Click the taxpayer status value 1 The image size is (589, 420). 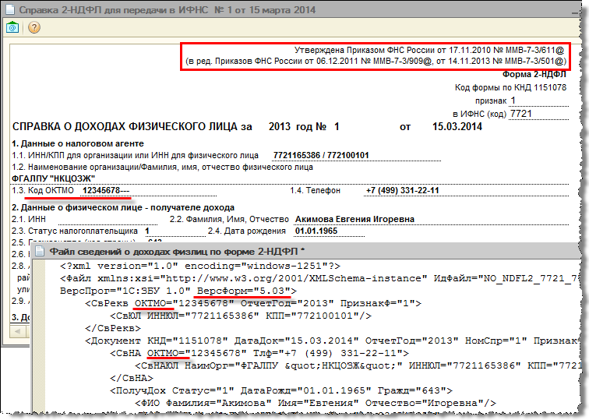147,231
